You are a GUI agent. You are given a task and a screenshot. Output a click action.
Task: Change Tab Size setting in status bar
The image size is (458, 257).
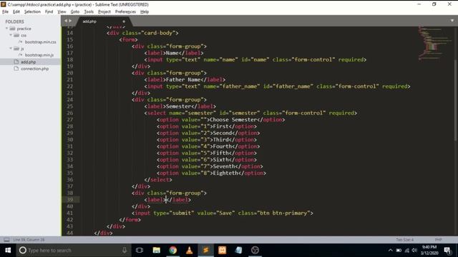tap(405, 240)
